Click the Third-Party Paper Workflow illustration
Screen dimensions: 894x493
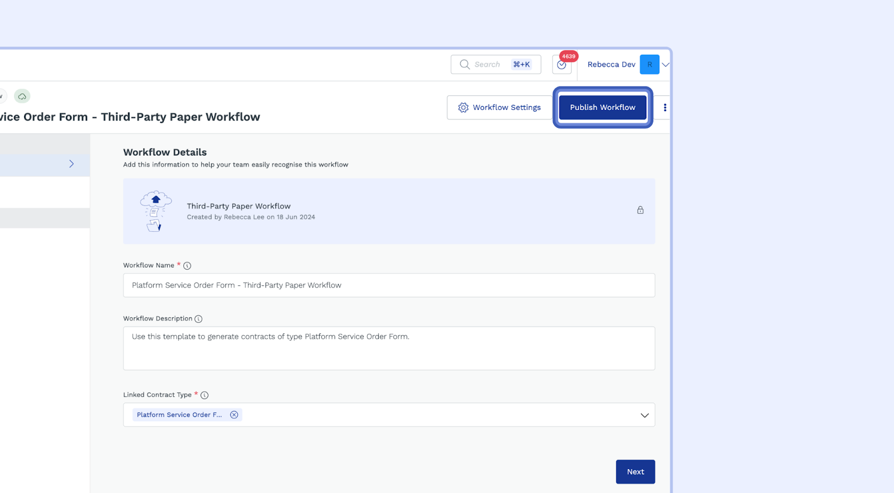click(155, 211)
